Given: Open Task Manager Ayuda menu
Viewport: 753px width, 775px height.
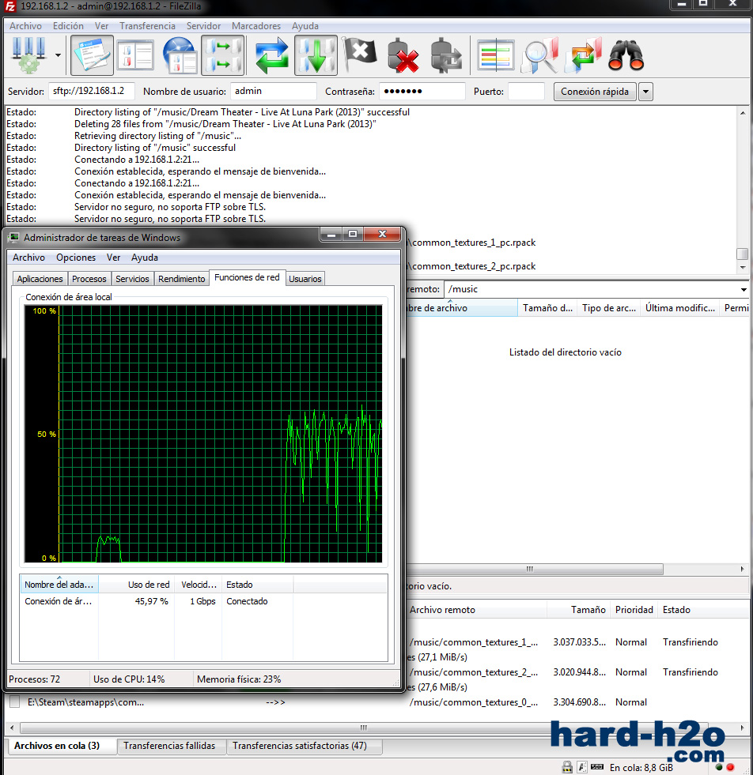Looking at the screenshot, I should click(x=145, y=257).
